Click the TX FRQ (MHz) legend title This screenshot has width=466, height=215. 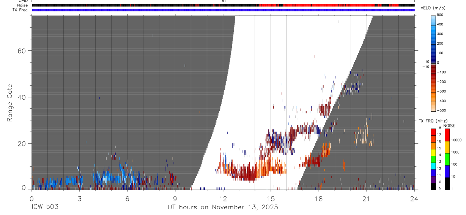tap(432, 121)
